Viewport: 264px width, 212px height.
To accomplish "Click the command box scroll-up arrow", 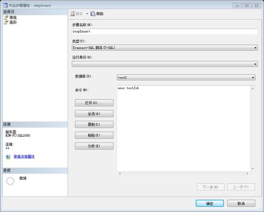I will 253,88.
